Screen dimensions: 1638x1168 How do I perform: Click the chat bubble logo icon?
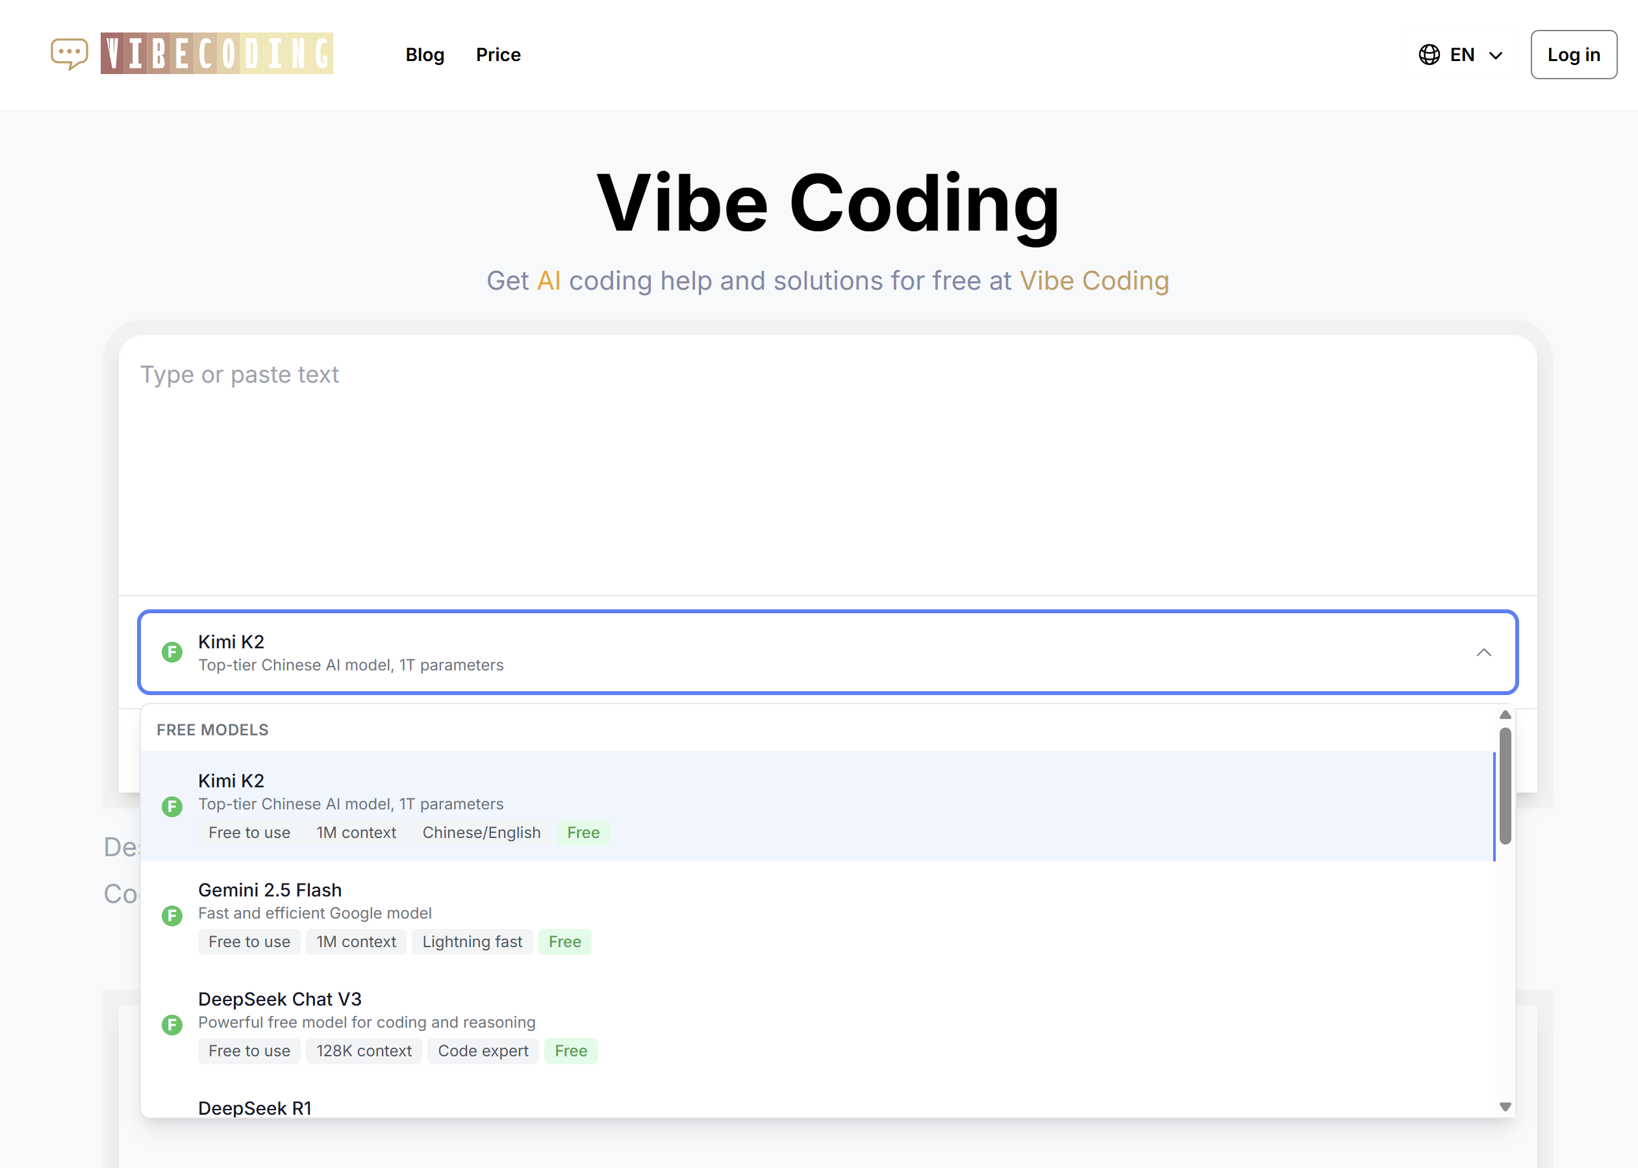69,54
